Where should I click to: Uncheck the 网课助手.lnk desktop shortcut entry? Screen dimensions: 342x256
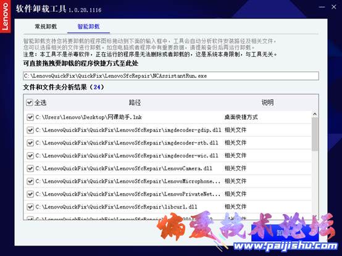[x=30, y=117]
